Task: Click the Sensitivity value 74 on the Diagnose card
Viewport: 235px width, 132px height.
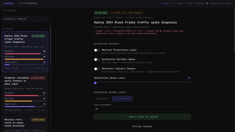Action: 44,104
